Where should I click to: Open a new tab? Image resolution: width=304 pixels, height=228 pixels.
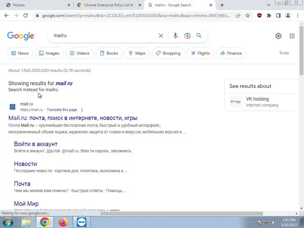pyautogui.click(x=222, y=5)
